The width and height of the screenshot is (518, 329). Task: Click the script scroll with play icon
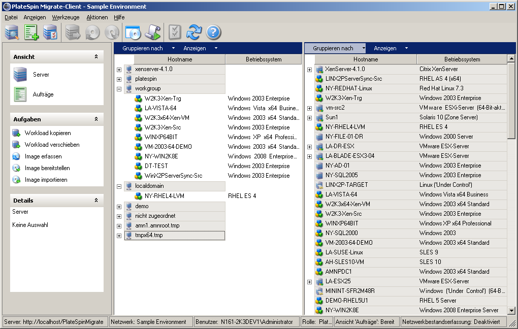pos(152,32)
